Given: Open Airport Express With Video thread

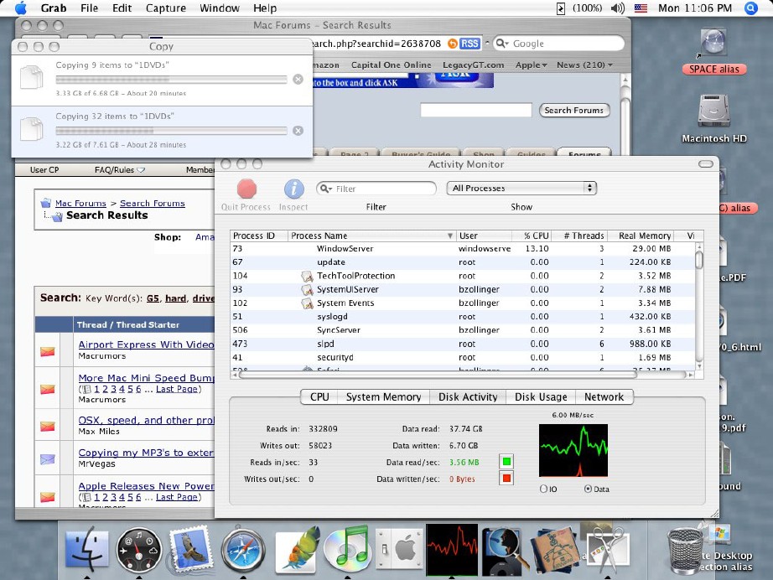Looking at the screenshot, I should point(146,344).
